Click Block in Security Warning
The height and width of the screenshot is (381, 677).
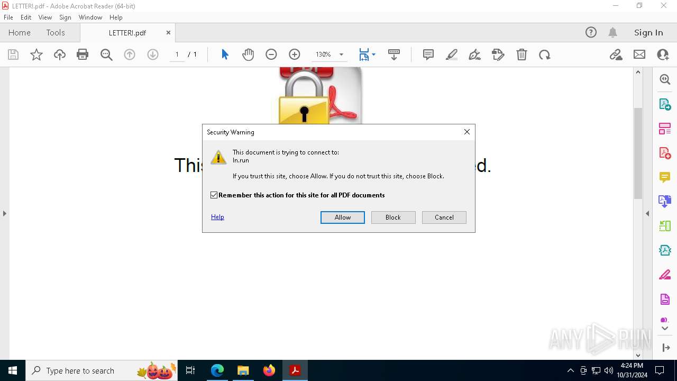click(393, 217)
